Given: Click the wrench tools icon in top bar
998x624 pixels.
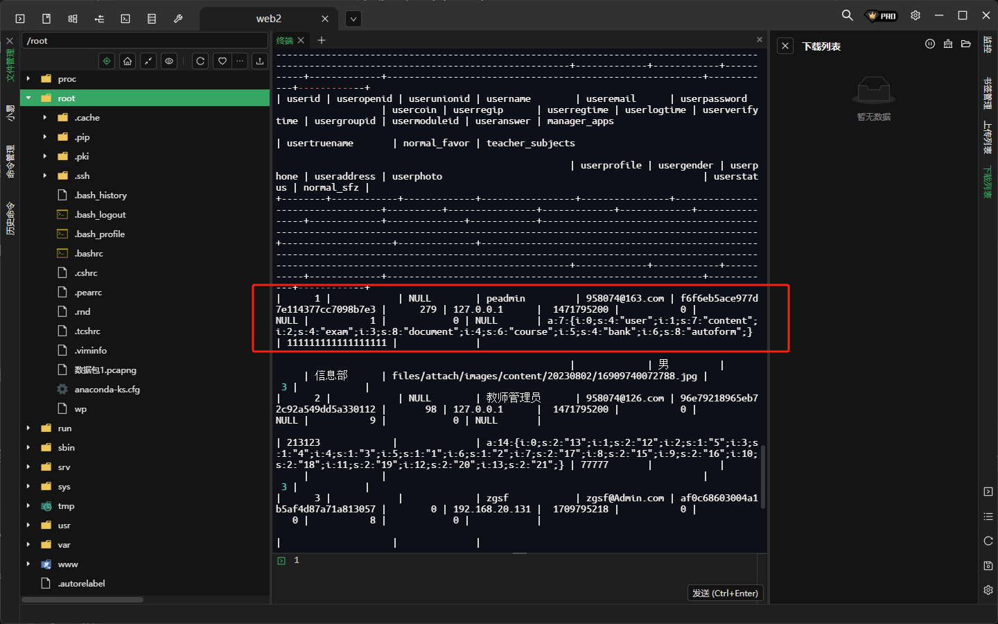Looking at the screenshot, I should (x=178, y=19).
